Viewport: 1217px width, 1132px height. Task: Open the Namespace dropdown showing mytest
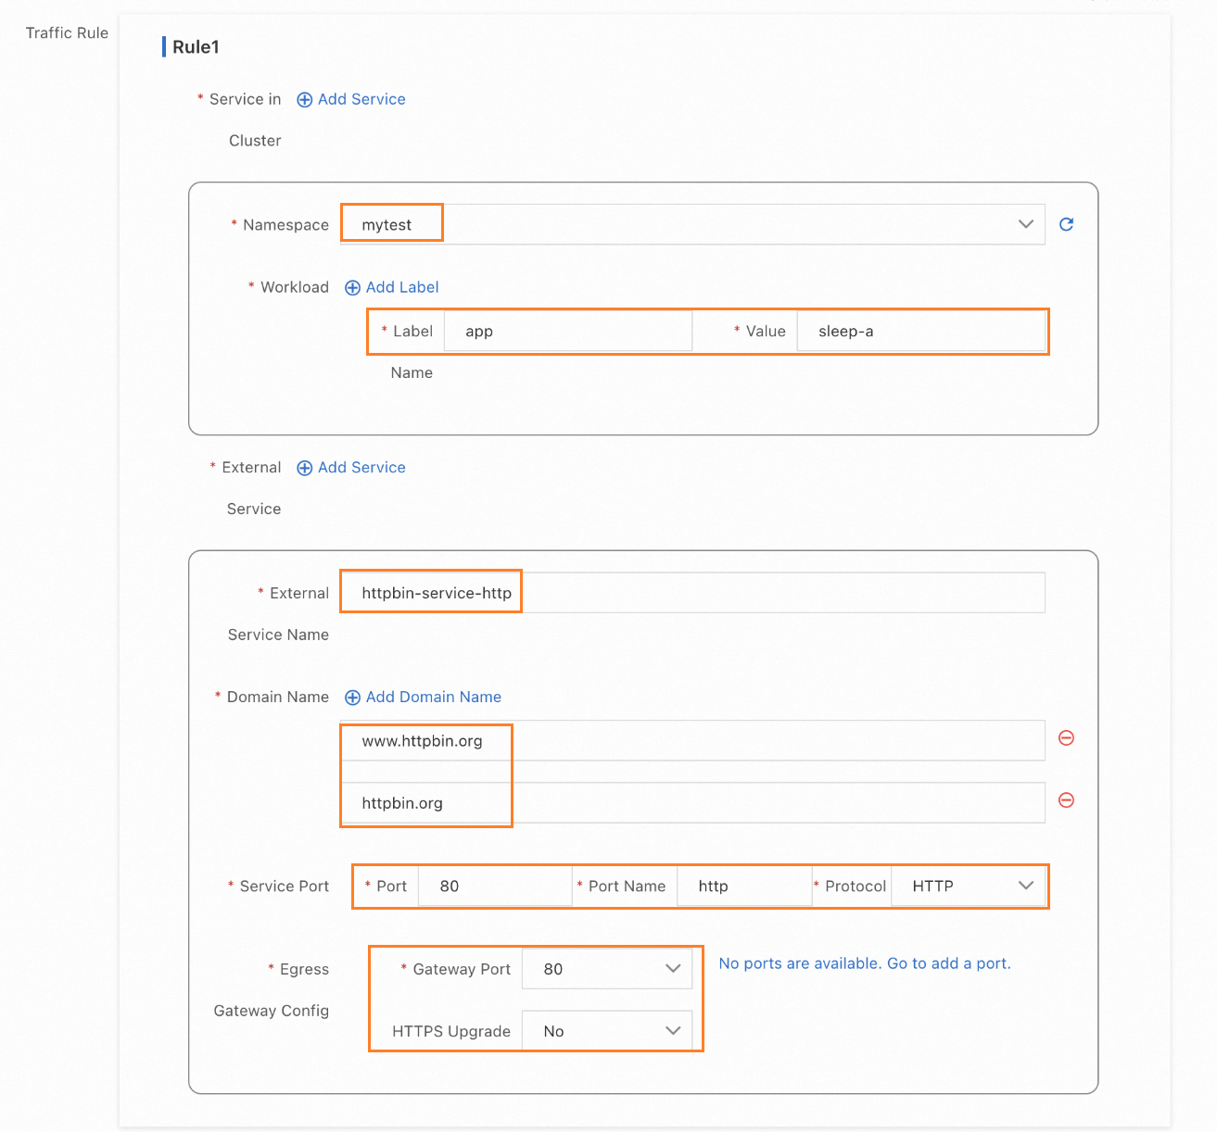coord(1025,224)
